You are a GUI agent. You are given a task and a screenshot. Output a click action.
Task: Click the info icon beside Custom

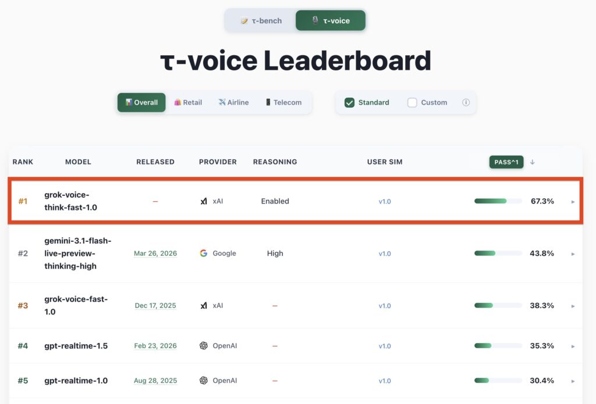point(466,102)
